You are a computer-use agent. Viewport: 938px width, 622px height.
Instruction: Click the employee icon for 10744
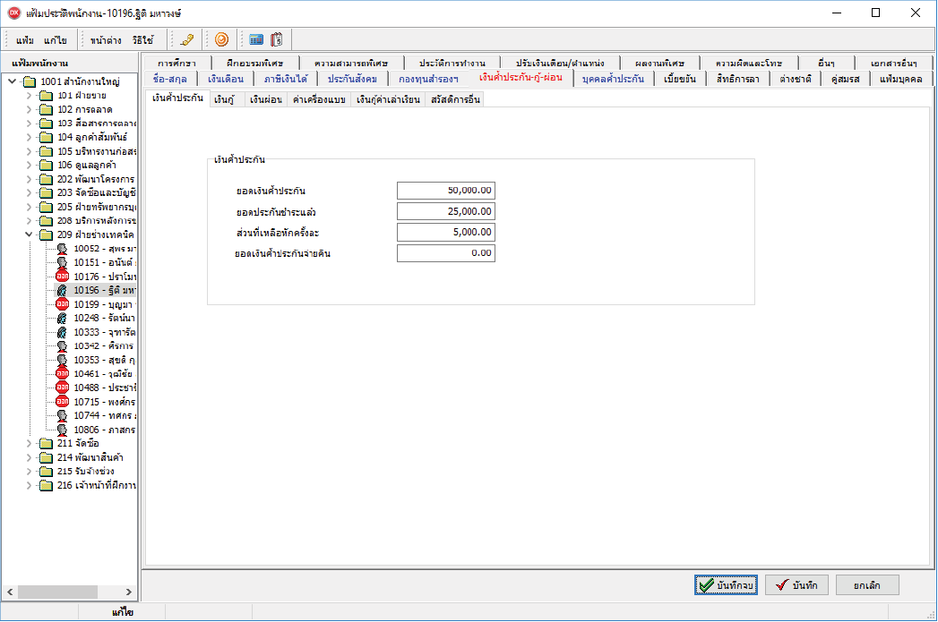[62, 415]
